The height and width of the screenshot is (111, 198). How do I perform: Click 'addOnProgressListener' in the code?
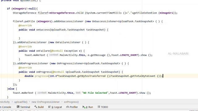[x=32, y=64]
